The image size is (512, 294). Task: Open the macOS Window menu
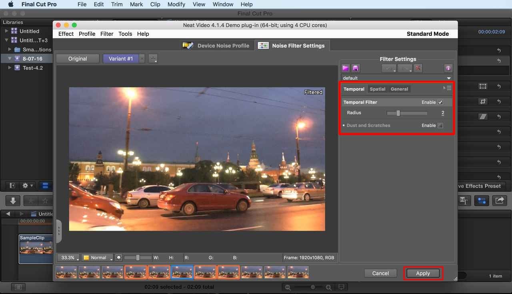pos(223,4)
